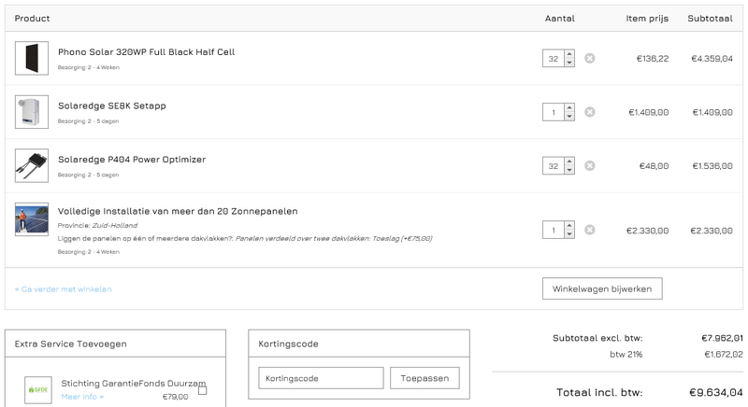The image size is (748, 407).
Task: Click the Item prijs column header
Action: click(x=647, y=19)
